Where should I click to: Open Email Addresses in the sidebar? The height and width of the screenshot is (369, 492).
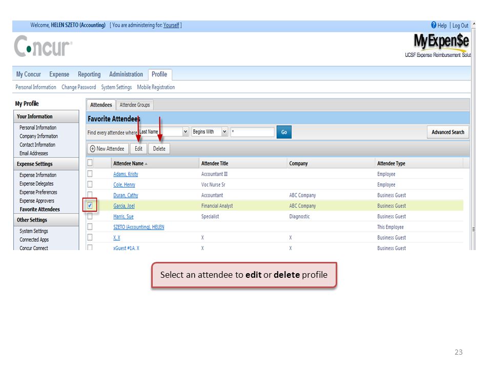point(34,153)
